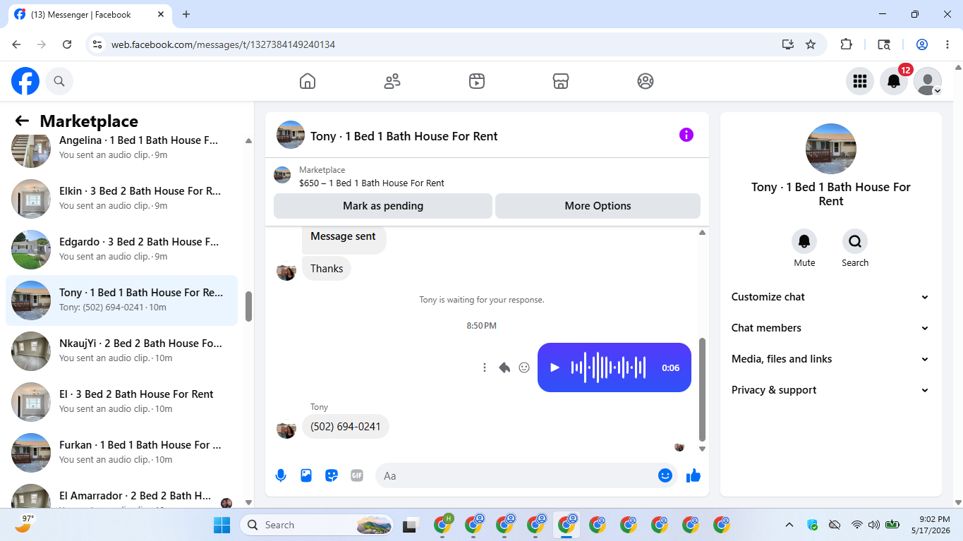This screenshot has width=963, height=541.
Task: Open the Friends icon in top navigation
Action: click(392, 81)
